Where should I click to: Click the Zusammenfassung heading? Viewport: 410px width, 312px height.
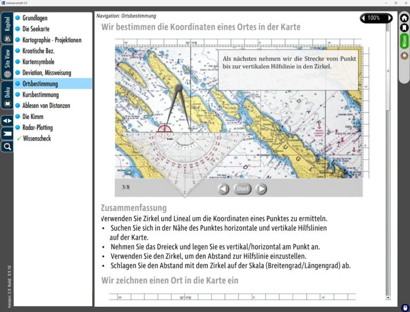pos(133,208)
